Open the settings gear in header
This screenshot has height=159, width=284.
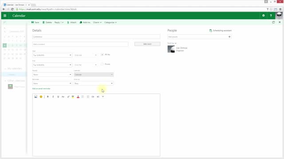click(263, 16)
